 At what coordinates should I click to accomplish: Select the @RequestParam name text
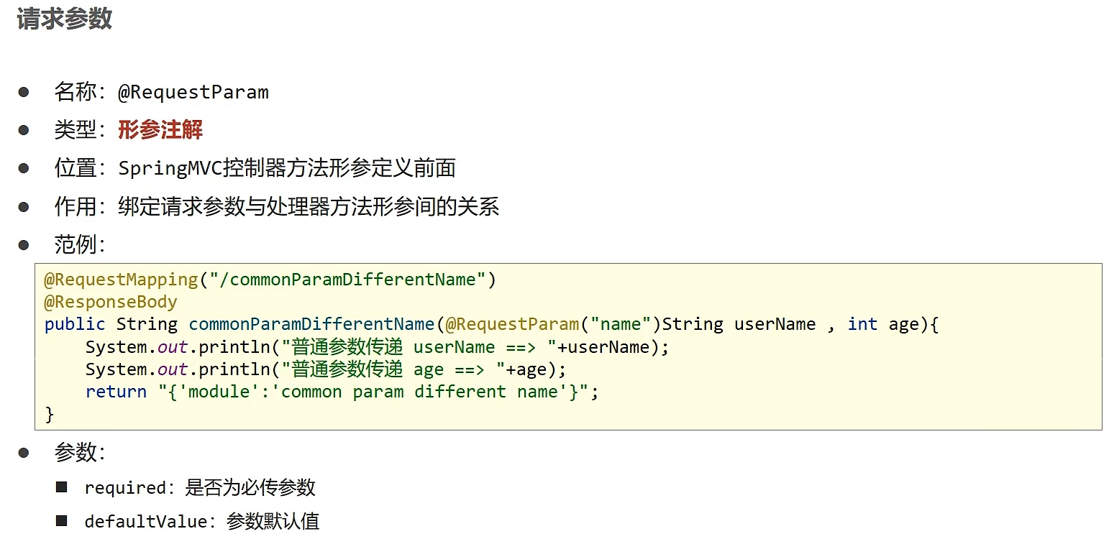(193, 93)
